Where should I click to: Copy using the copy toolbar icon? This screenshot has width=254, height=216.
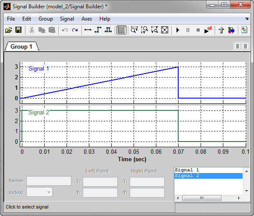42,30
